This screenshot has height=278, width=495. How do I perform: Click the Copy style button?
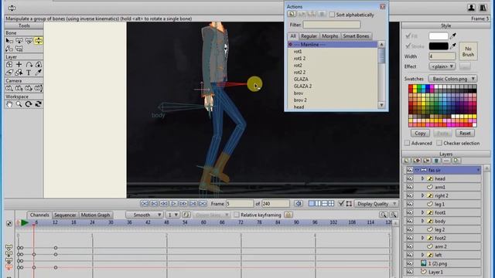pyautogui.click(x=420, y=134)
